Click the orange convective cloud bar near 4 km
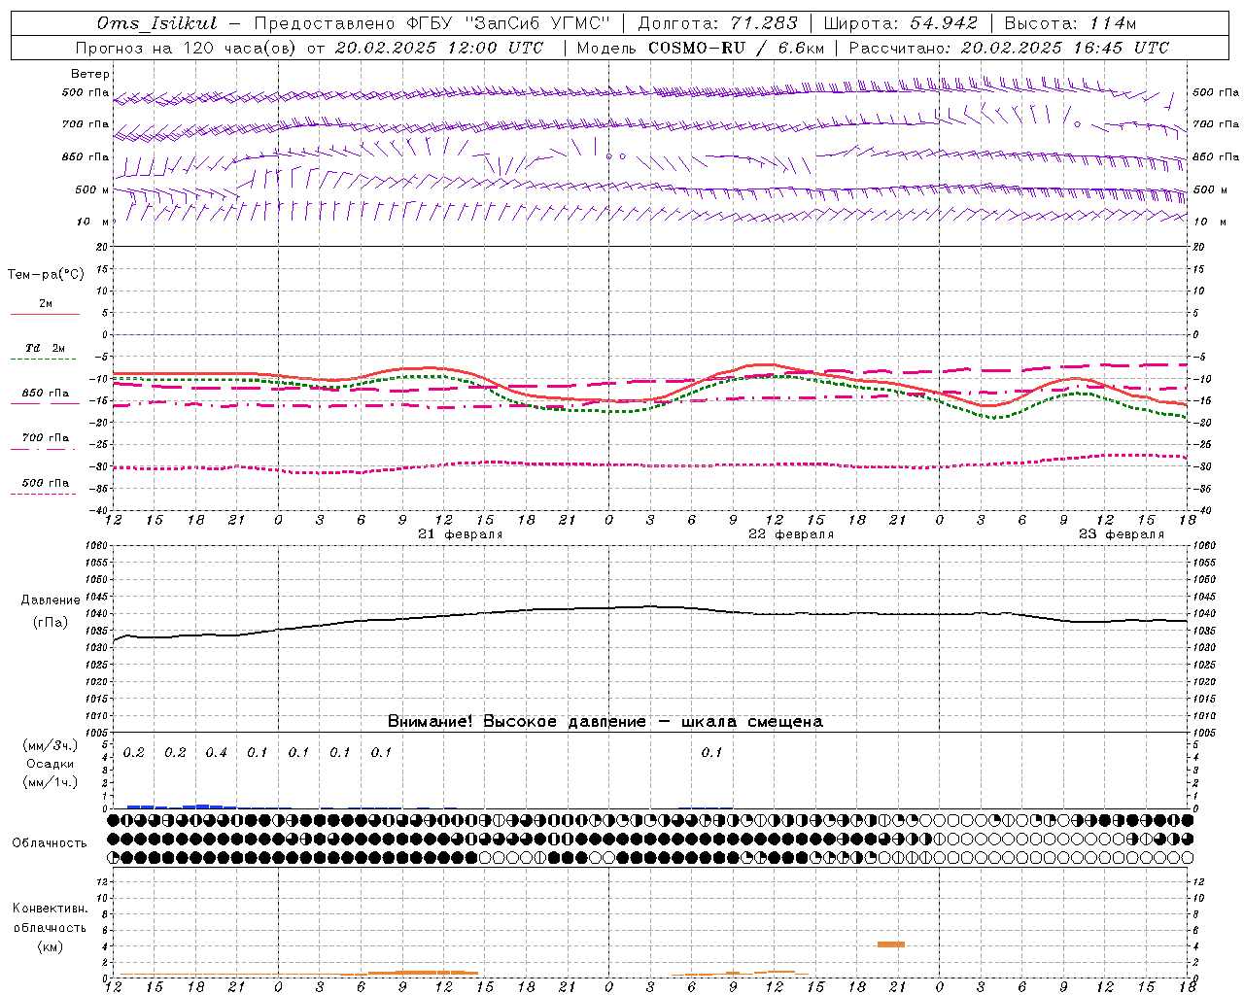Image resolution: width=1244 pixels, height=995 pixels. (891, 944)
